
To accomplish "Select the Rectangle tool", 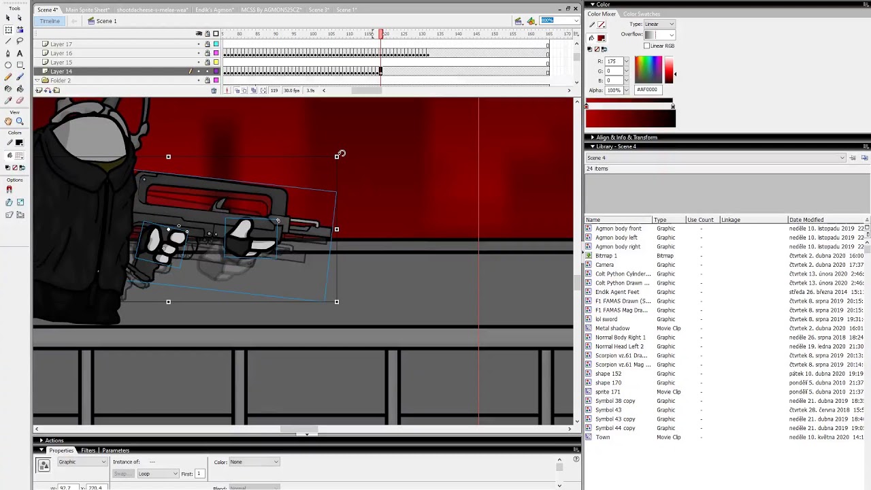I will tap(20, 65).
